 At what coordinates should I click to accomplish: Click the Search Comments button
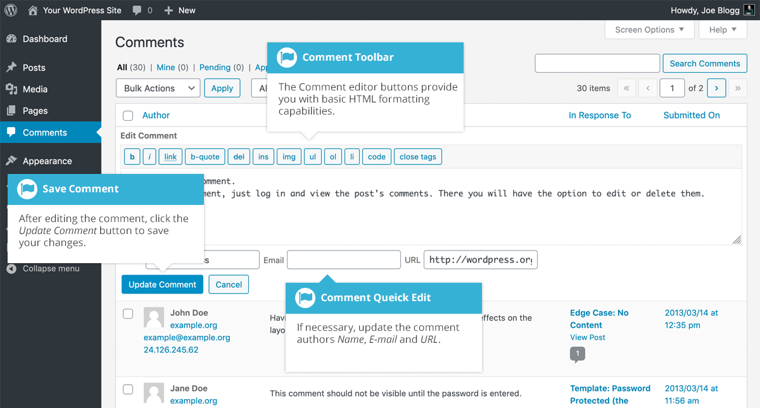pyautogui.click(x=705, y=63)
